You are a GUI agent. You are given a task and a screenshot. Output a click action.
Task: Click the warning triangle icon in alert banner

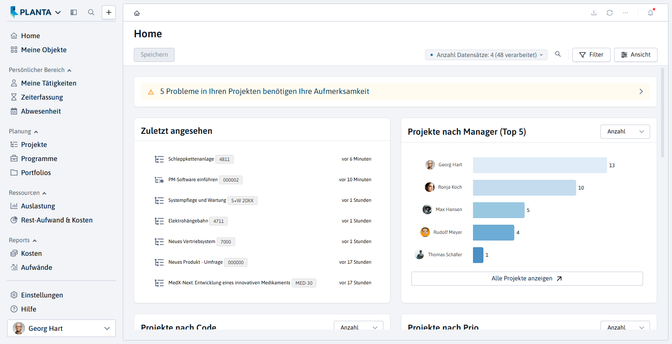(x=151, y=92)
